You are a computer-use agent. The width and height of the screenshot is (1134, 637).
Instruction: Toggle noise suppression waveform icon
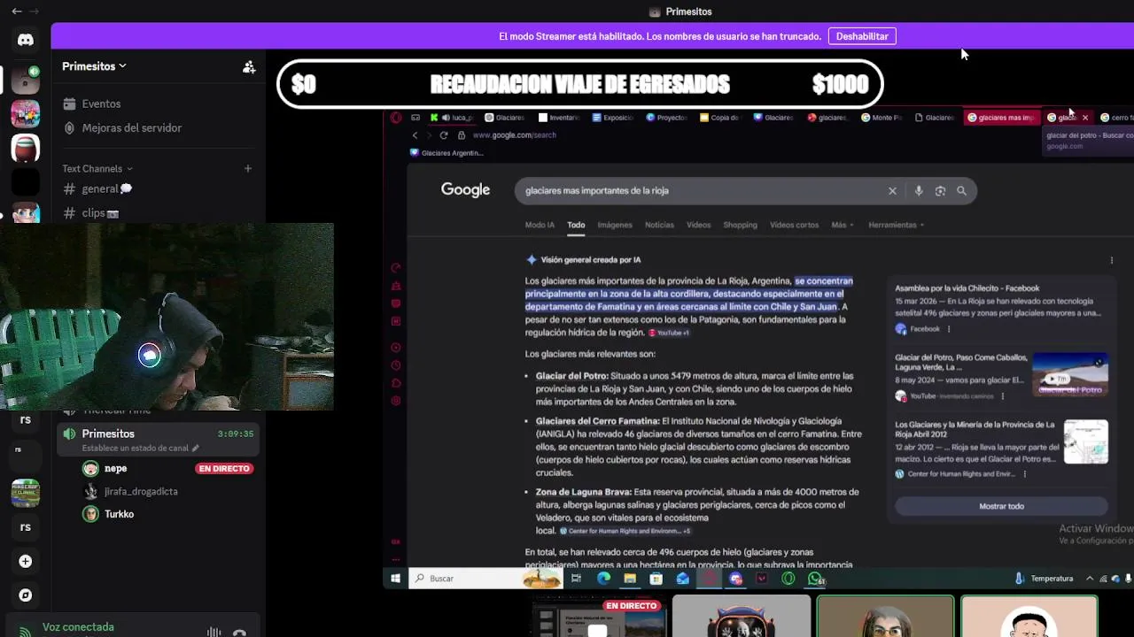point(214,632)
